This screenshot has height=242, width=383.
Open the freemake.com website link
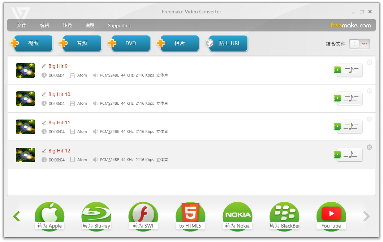350,25
